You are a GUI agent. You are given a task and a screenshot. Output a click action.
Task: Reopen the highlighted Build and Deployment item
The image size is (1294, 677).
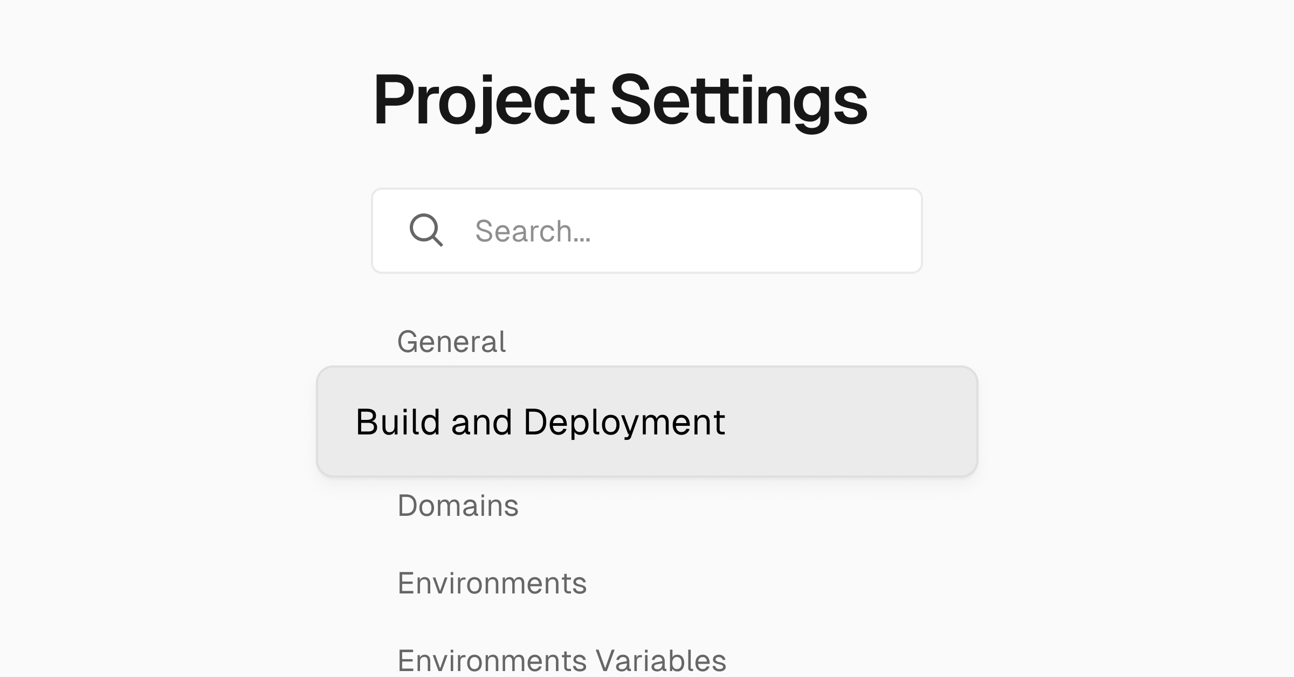tap(540, 423)
